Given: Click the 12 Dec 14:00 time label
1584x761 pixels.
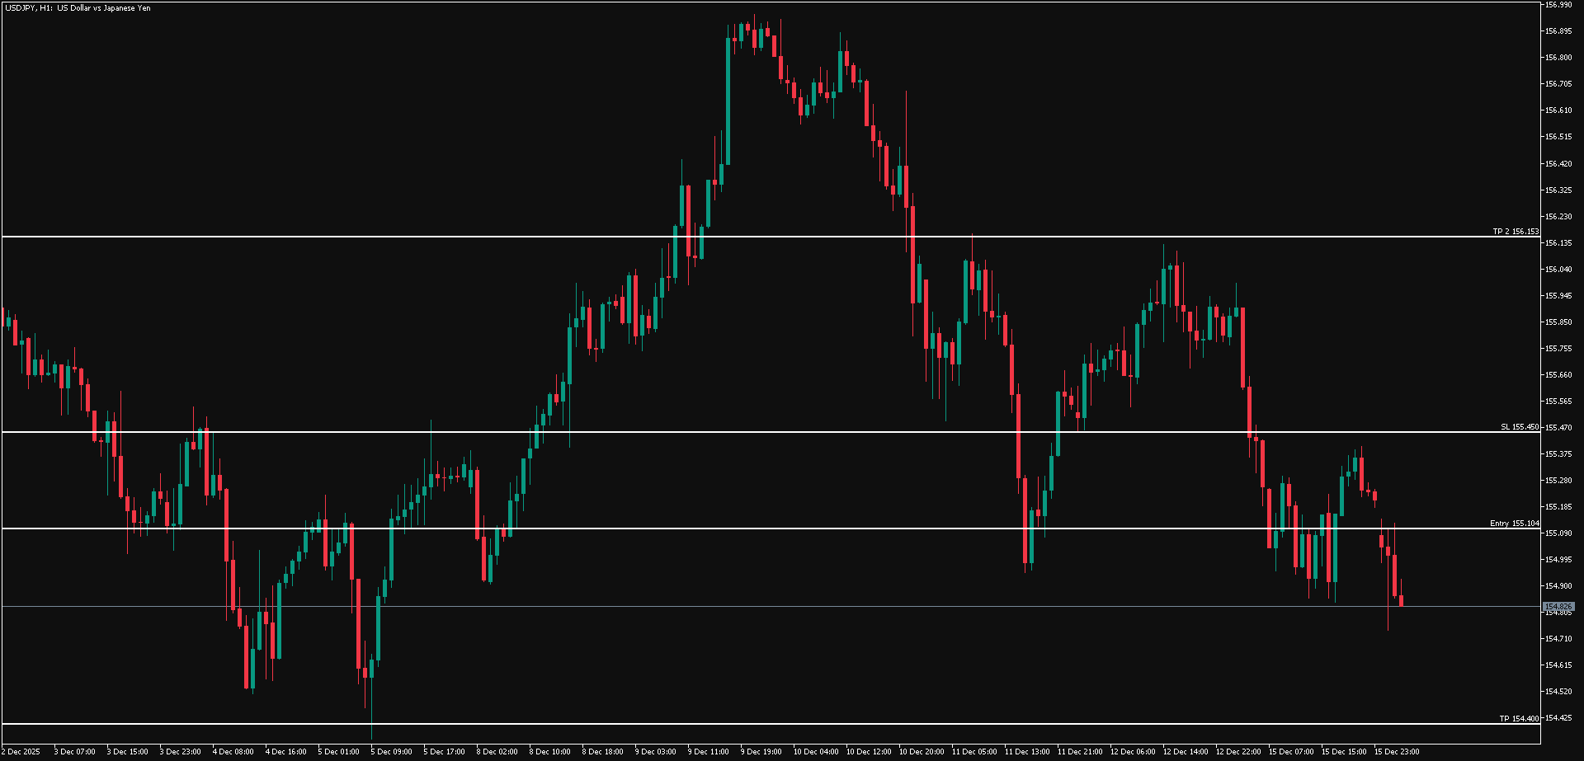Looking at the screenshot, I should point(1185,752).
